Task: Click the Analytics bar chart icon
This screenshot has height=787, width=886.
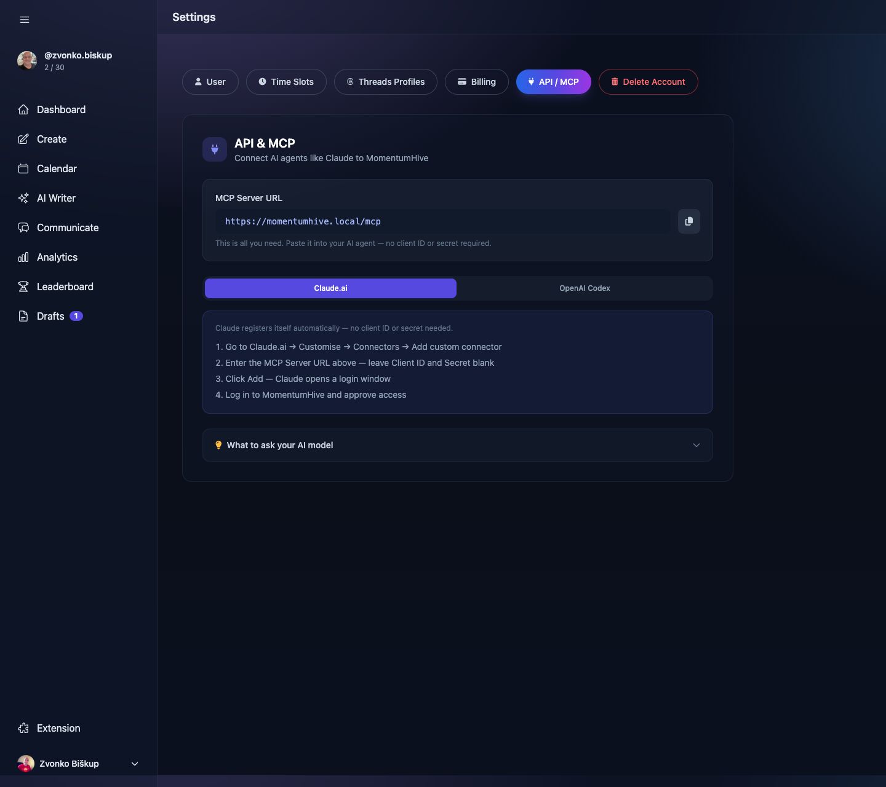Action: coord(23,257)
